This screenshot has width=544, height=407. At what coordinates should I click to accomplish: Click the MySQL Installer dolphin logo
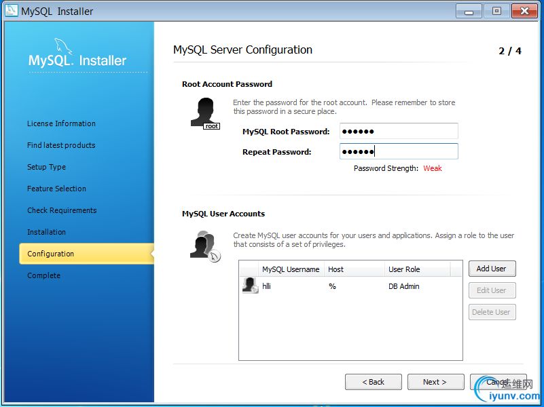[x=63, y=46]
